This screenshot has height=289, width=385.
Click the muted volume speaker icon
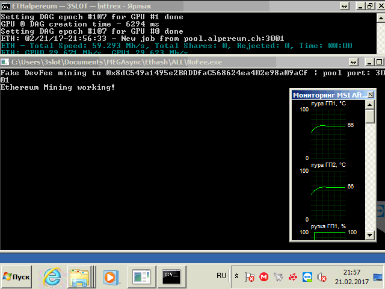click(322, 277)
